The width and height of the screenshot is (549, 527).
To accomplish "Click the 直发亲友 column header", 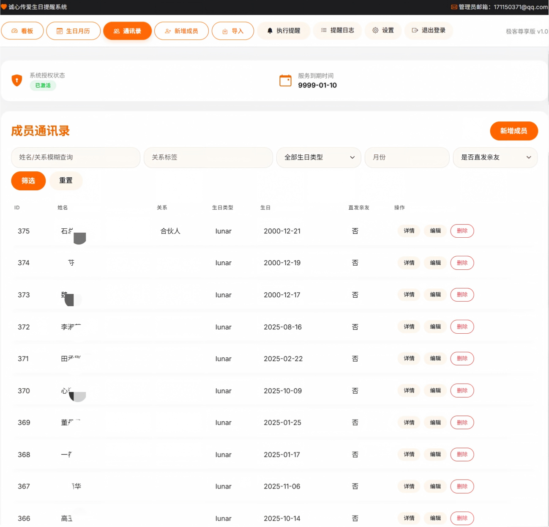I will tap(359, 208).
